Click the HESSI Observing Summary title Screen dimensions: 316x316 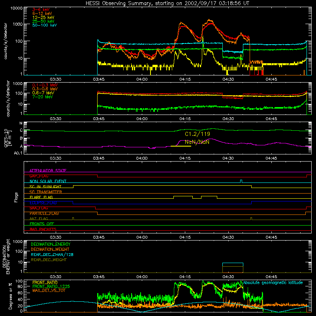(167, 4)
